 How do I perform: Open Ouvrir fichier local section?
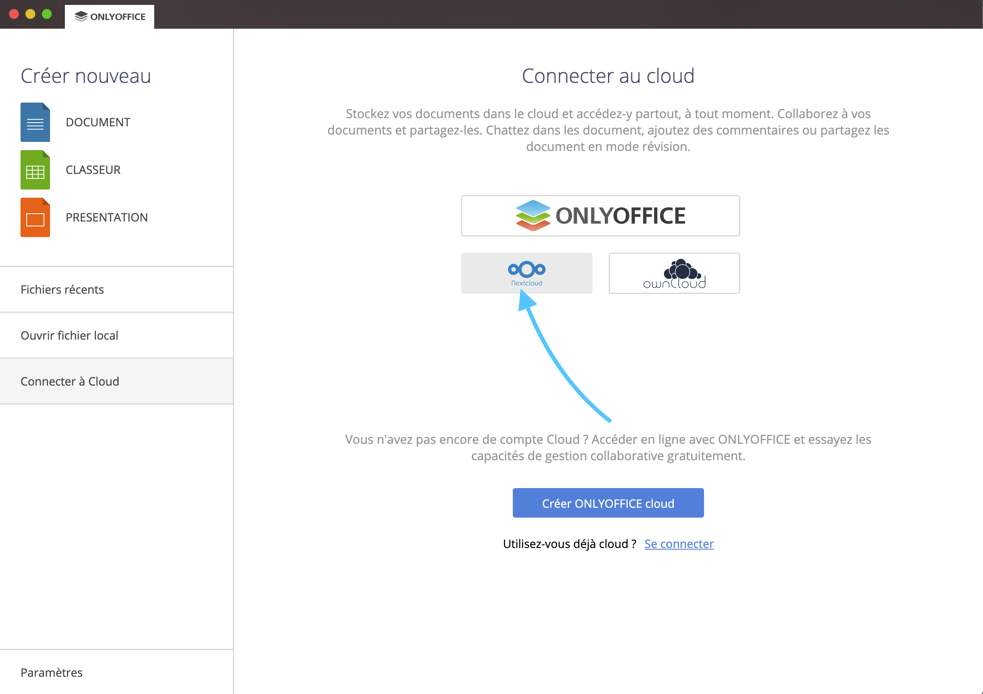[117, 335]
